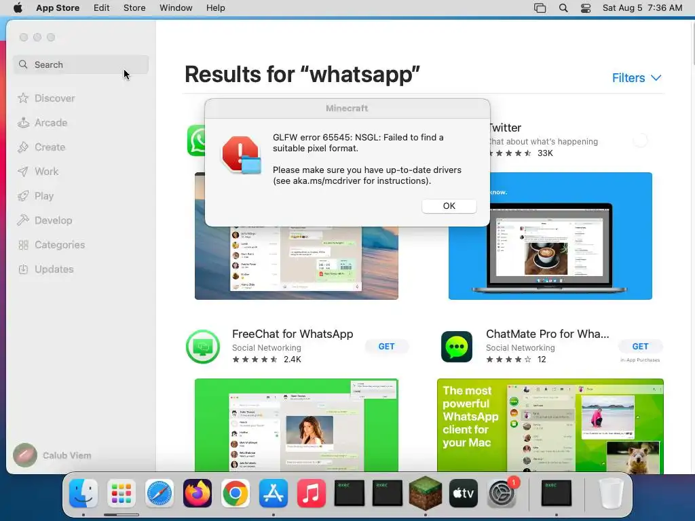Open the Apple menu
The width and height of the screenshot is (695, 521).
pos(18,8)
